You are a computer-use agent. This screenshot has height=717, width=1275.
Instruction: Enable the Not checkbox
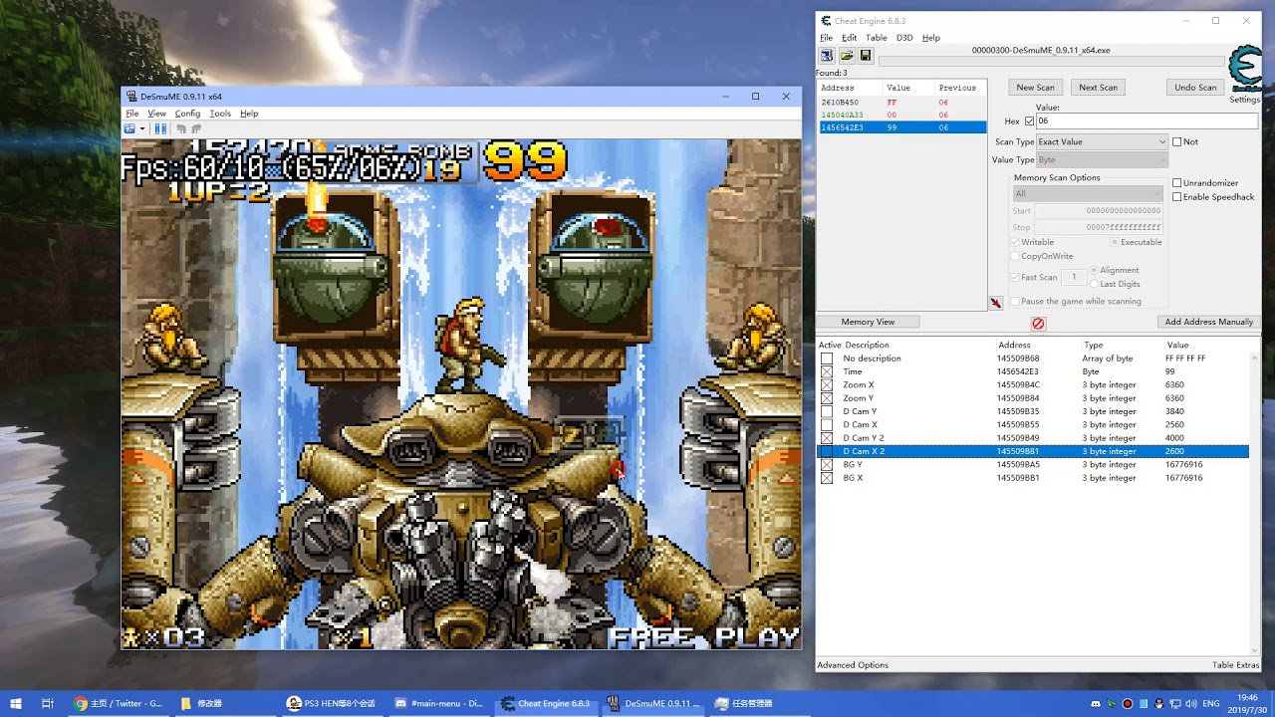(x=1176, y=141)
